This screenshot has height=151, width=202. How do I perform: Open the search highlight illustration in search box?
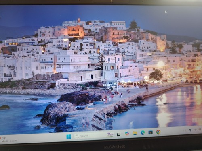tap(110, 135)
